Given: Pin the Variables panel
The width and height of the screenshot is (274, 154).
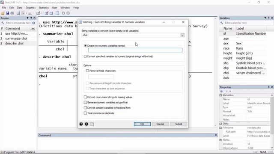Looking at the screenshot, I should tap(268, 18).
